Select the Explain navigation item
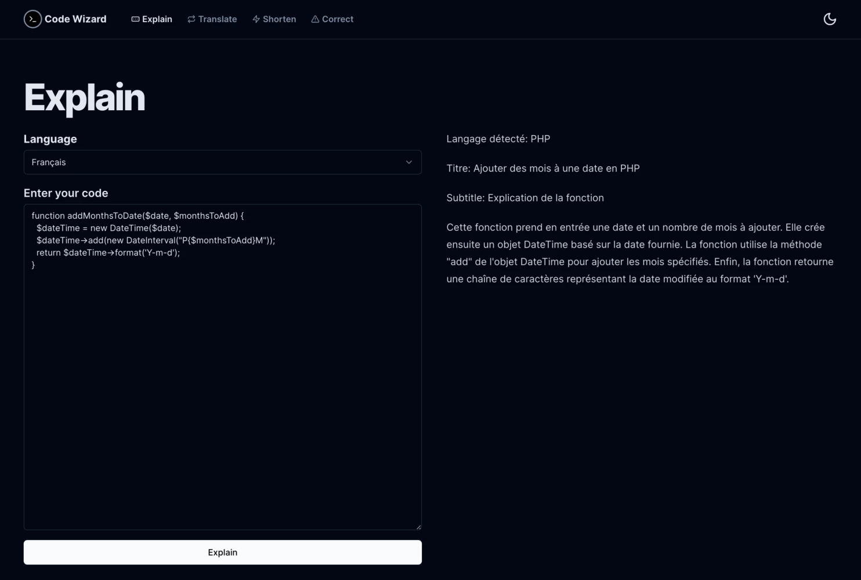 tap(157, 19)
